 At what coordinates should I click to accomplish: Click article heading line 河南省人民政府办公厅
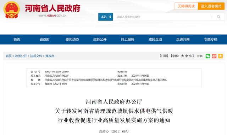coord(114,102)
